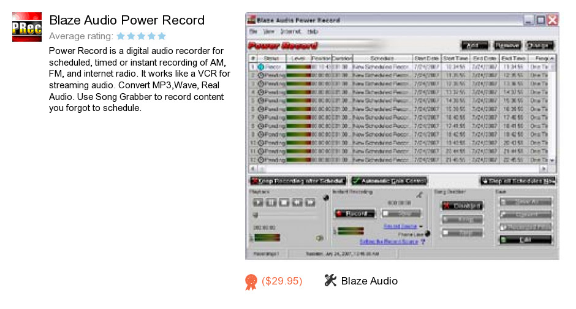Click the Fast Forward icon in Playback
Image resolution: width=576 pixels, height=309 pixels.
310,202
